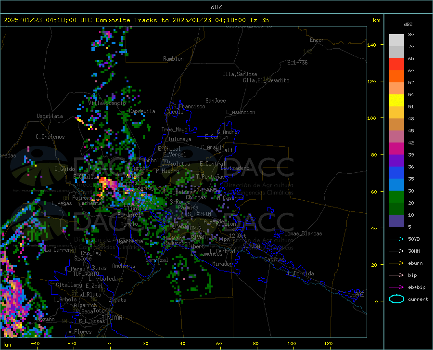Pick the bright yellow swatch in dBZ scale
Viewport: 433px width, 350px height.
click(x=396, y=101)
